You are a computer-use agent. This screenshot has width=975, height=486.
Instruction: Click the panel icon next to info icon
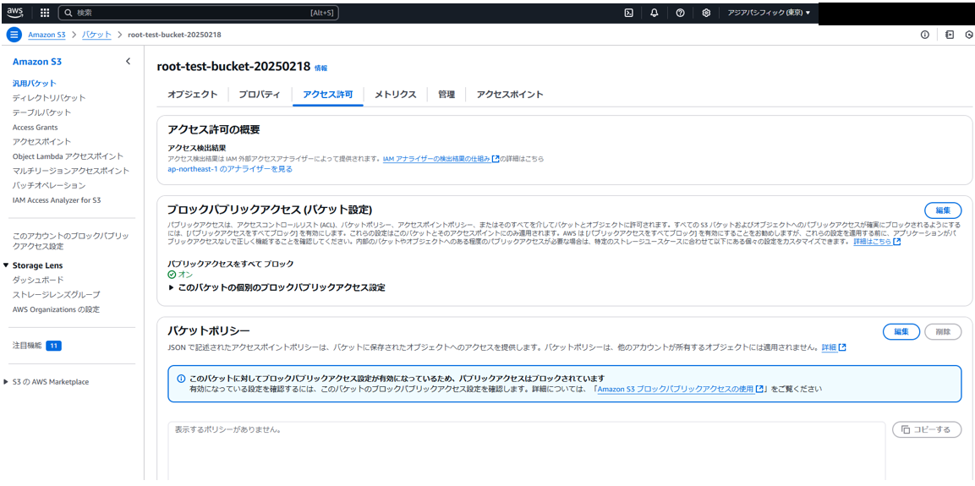click(950, 35)
